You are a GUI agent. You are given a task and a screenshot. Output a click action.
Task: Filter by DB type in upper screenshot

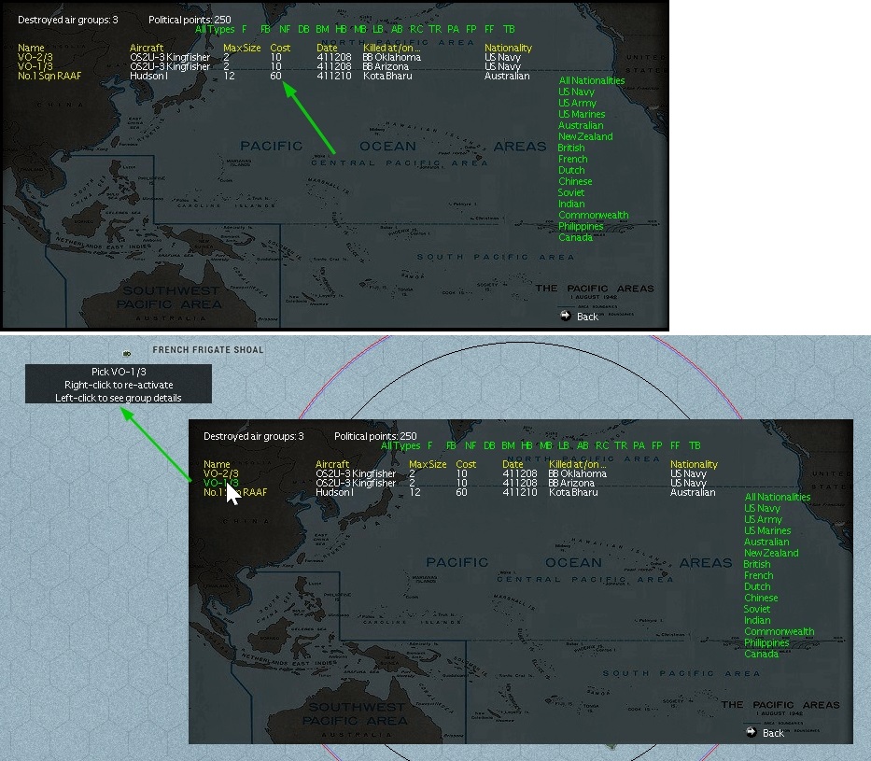303,29
